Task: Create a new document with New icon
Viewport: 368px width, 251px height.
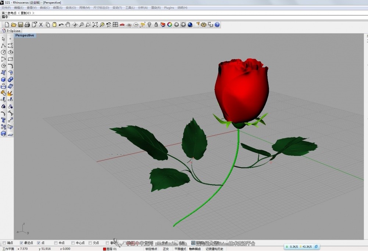Action: (7, 25)
